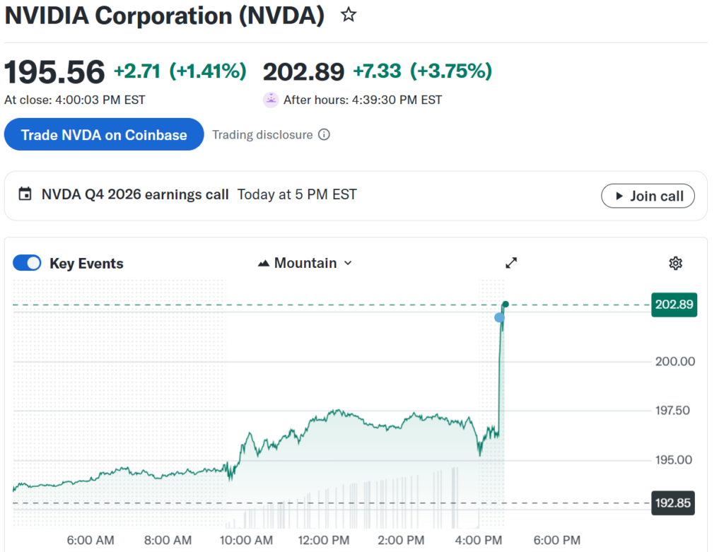Click the Trading disclosure text link
The image size is (724, 552).
262,134
